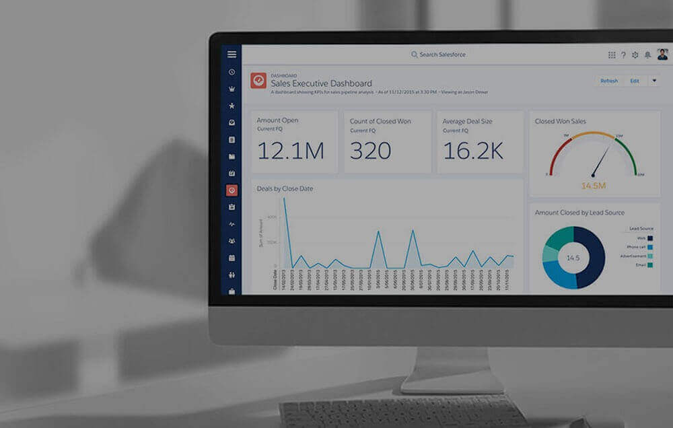Screen dimensions: 673x428
Task: Click the 14.5M gauge value
Action: click(594, 186)
